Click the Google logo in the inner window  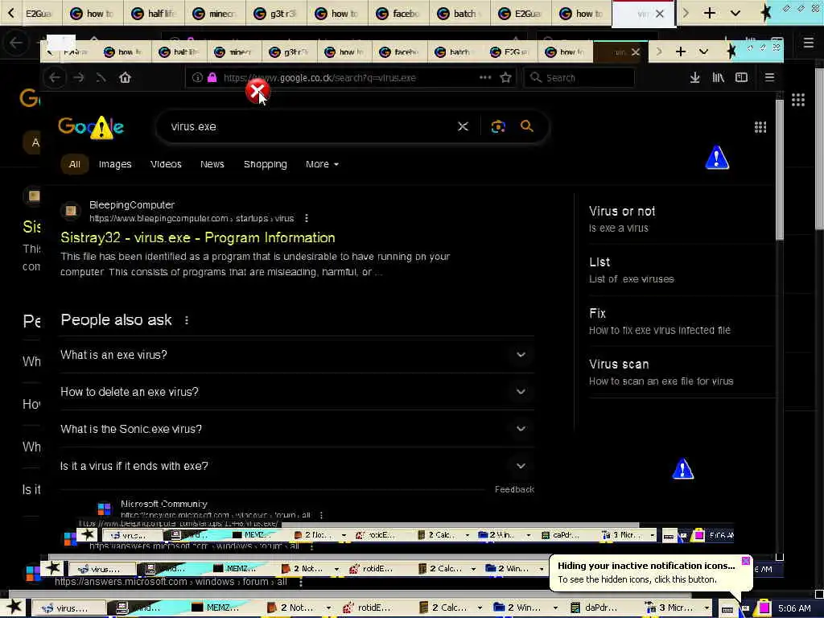click(x=91, y=126)
